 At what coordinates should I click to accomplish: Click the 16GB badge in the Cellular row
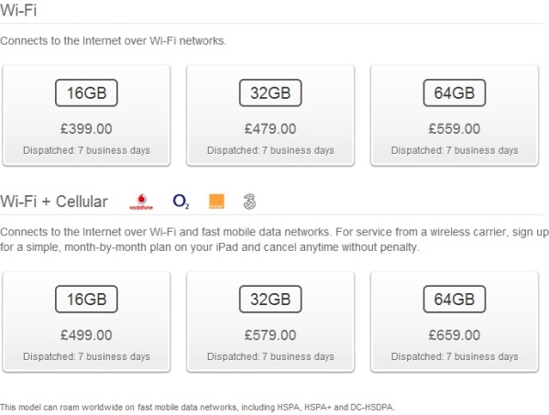[86, 300]
